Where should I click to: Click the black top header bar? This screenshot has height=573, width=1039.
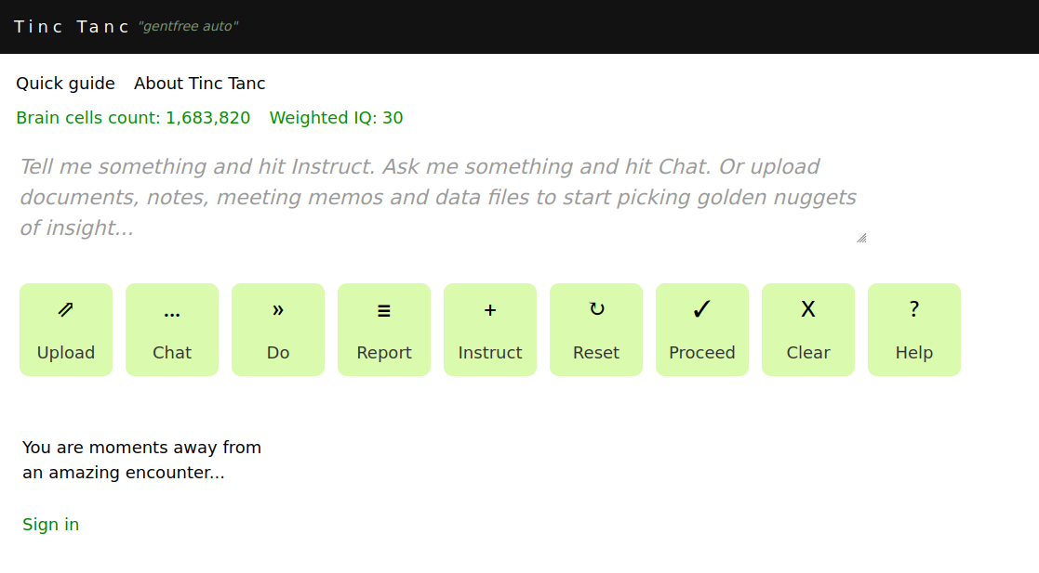(x=651, y=27)
